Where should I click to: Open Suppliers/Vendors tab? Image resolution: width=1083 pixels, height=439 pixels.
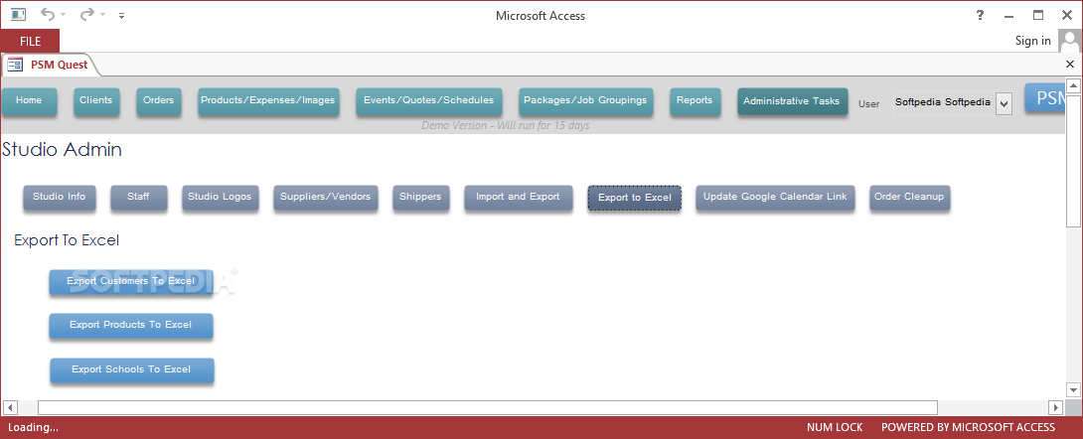click(325, 198)
